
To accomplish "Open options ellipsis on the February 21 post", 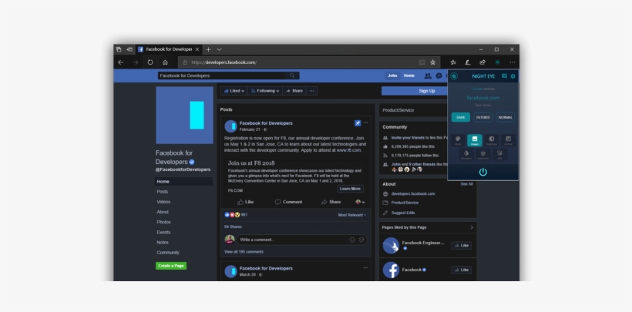I will click(365, 122).
